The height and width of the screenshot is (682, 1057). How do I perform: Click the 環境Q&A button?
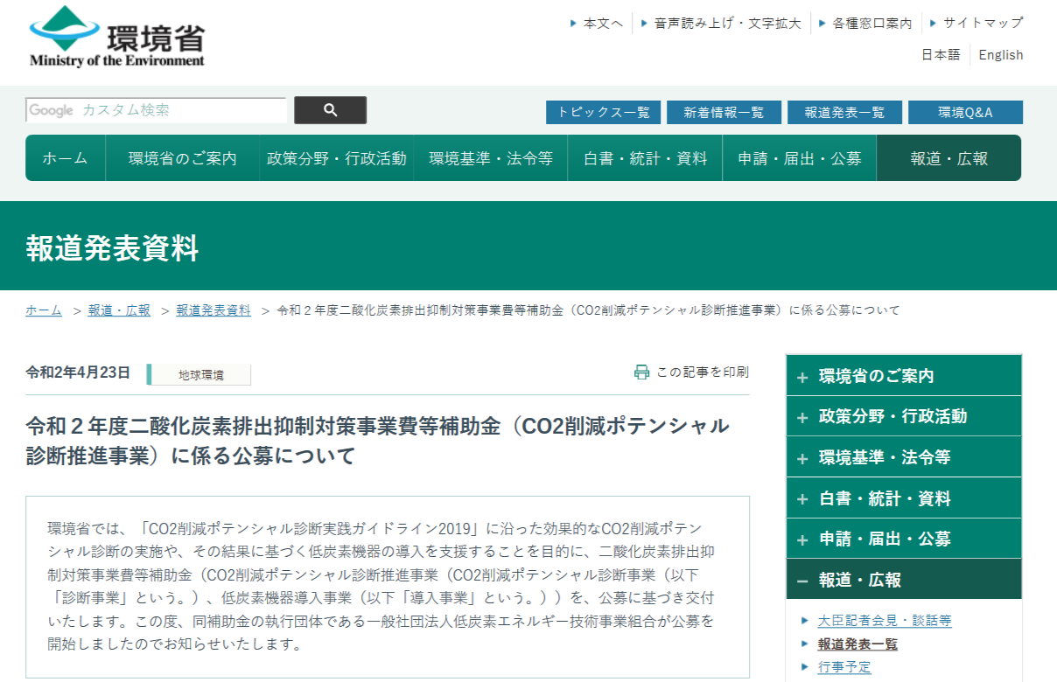pyautogui.click(x=966, y=112)
